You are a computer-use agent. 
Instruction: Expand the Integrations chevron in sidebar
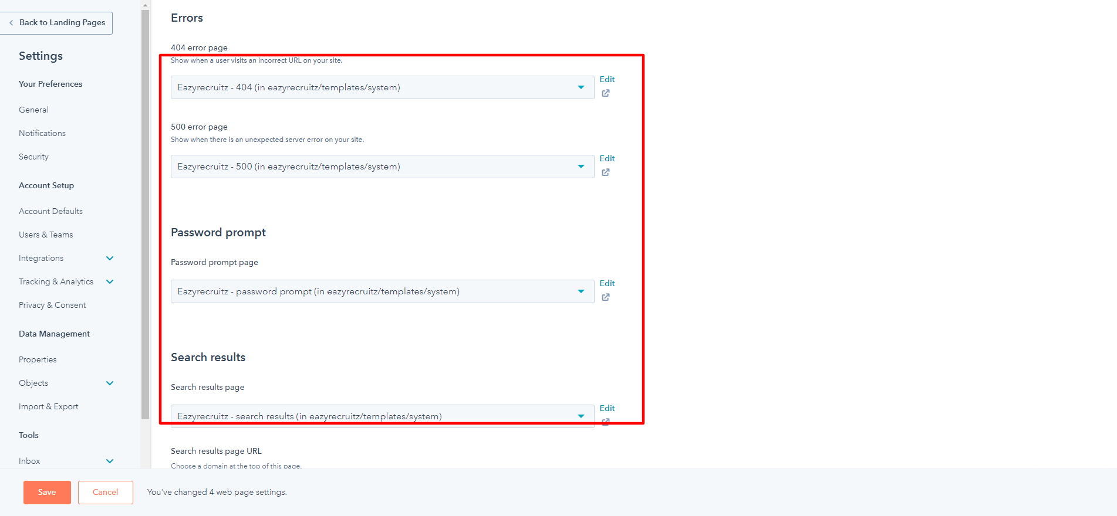(x=110, y=258)
